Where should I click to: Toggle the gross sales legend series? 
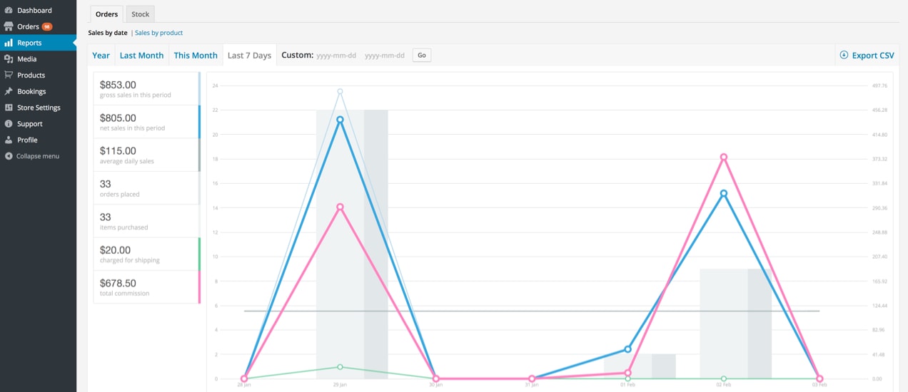tap(146, 88)
